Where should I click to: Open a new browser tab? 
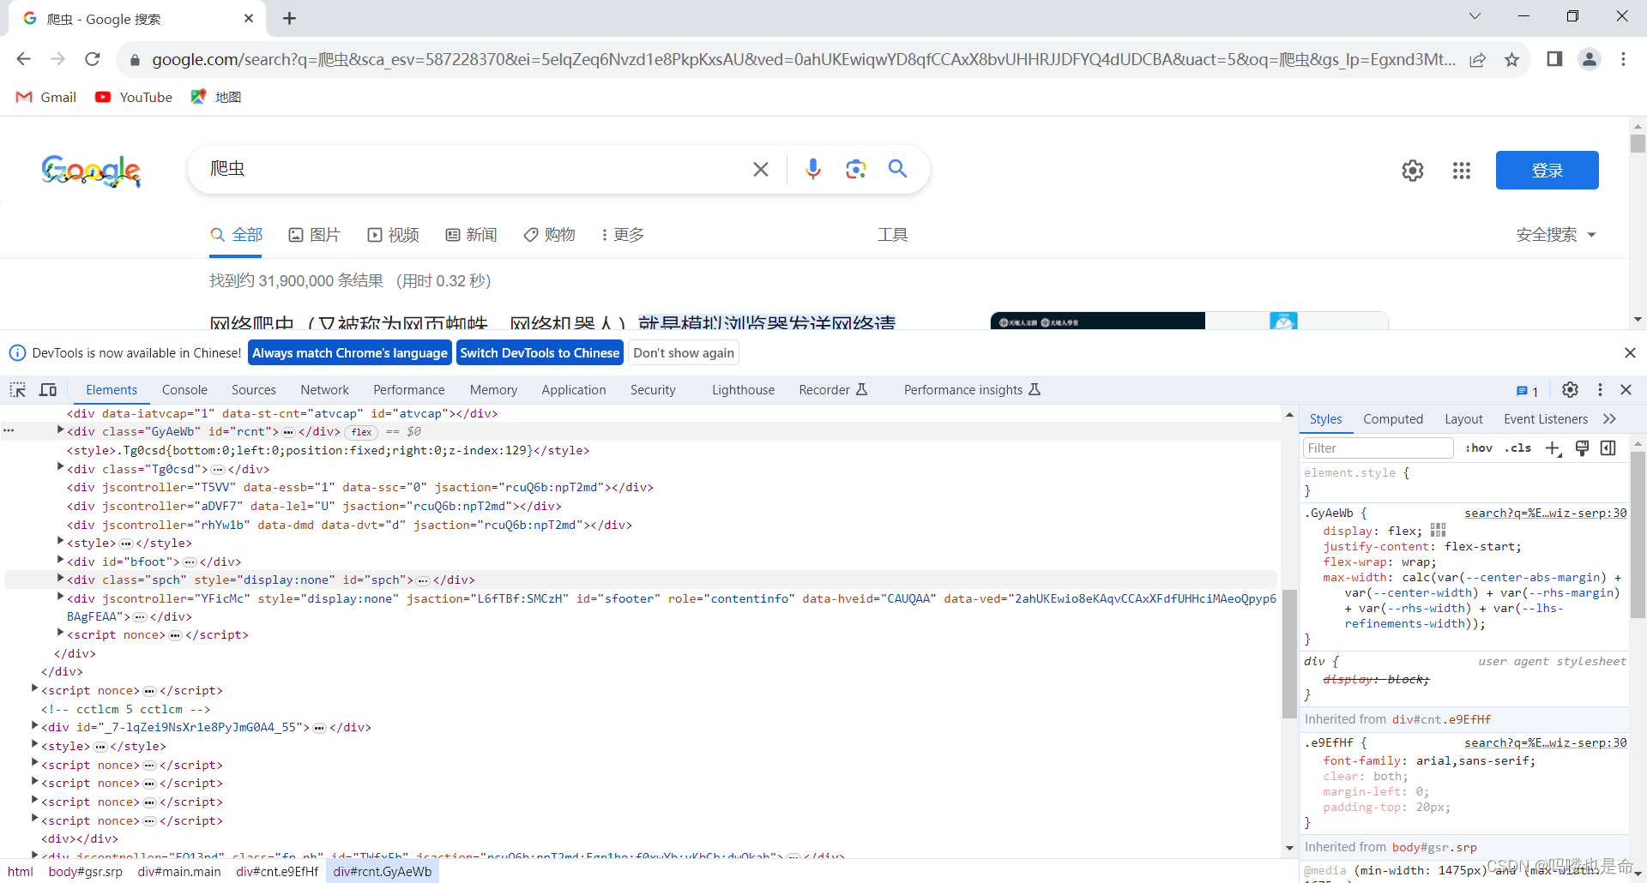click(289, 18)
